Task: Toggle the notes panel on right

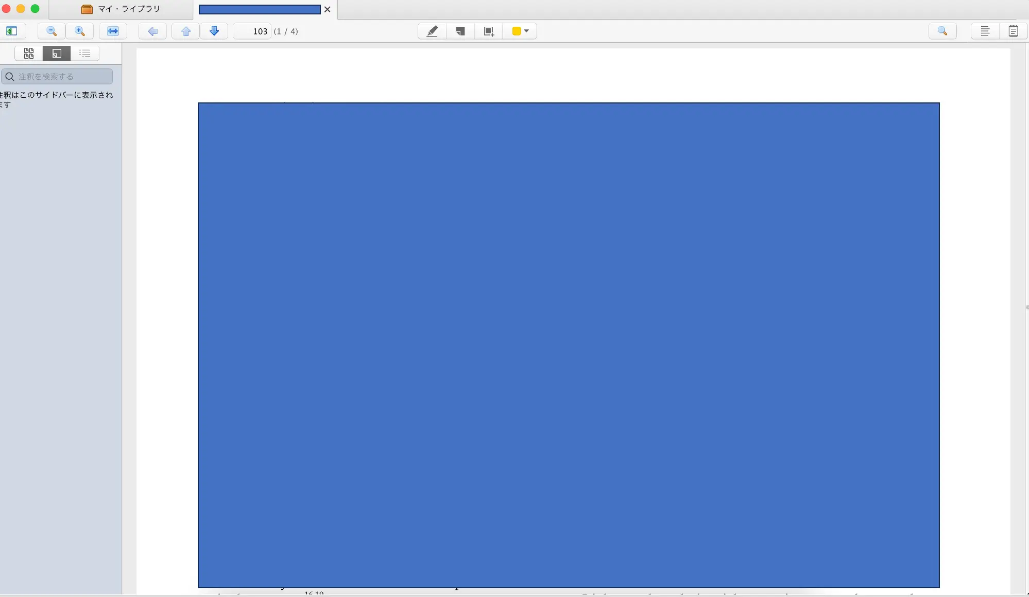Action: tap(1013, 31)
